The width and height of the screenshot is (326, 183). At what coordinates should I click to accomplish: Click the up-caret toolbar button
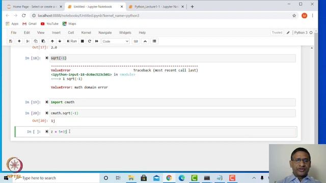[x=145, y=41]
